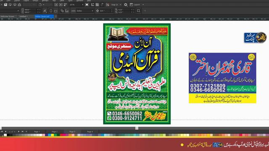Viewport: 269px width, 151px height.
Task: Select Landscape page orientation
Action: click(56, 11)
